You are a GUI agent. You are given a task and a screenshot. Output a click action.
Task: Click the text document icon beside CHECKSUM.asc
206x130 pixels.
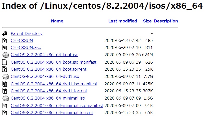point(4,47)
